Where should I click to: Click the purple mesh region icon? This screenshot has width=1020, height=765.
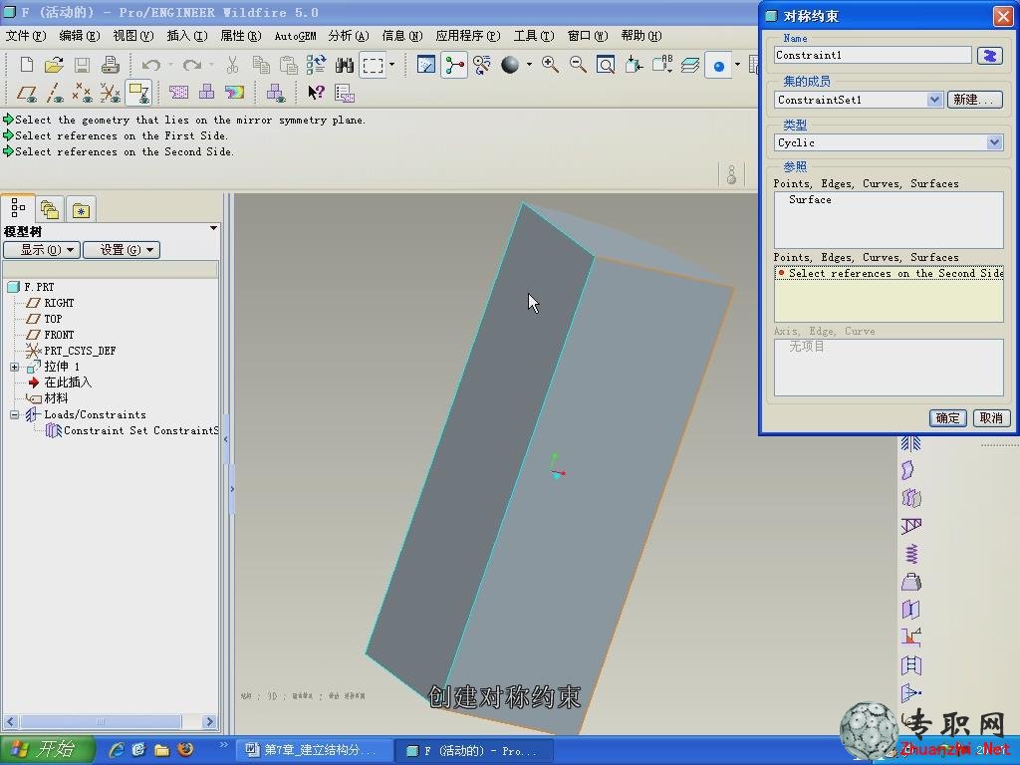(x=178, y=93)
